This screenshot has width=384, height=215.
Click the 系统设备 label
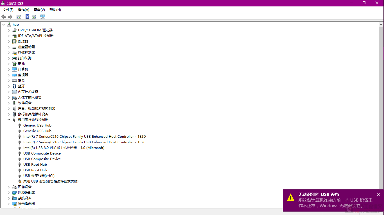pos(25,198)
